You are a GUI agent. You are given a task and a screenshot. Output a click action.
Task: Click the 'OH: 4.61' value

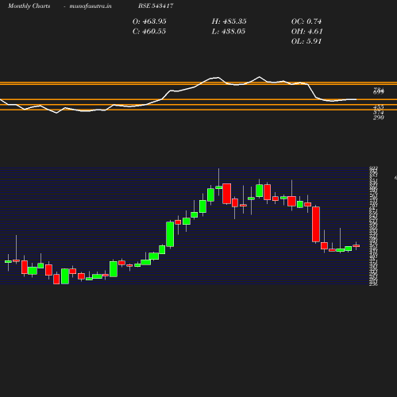(306, 32)
